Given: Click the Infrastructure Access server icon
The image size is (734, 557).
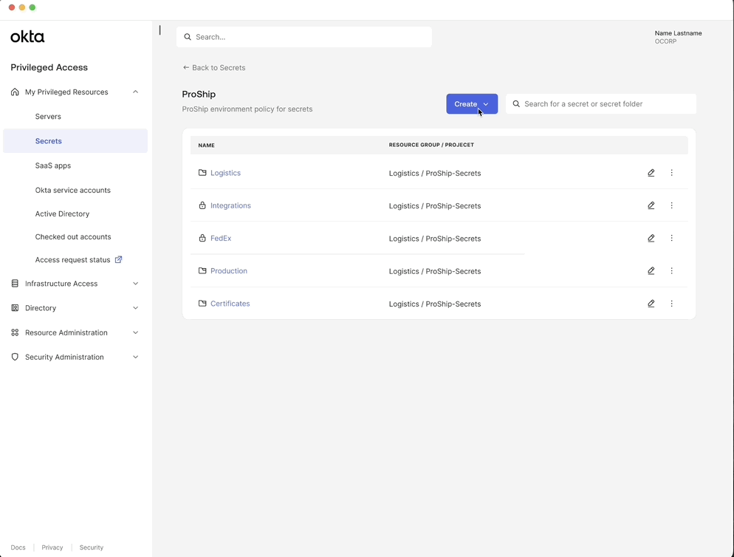Looking at the screenshot, I should pyautogui.click(x=15, y=284).
